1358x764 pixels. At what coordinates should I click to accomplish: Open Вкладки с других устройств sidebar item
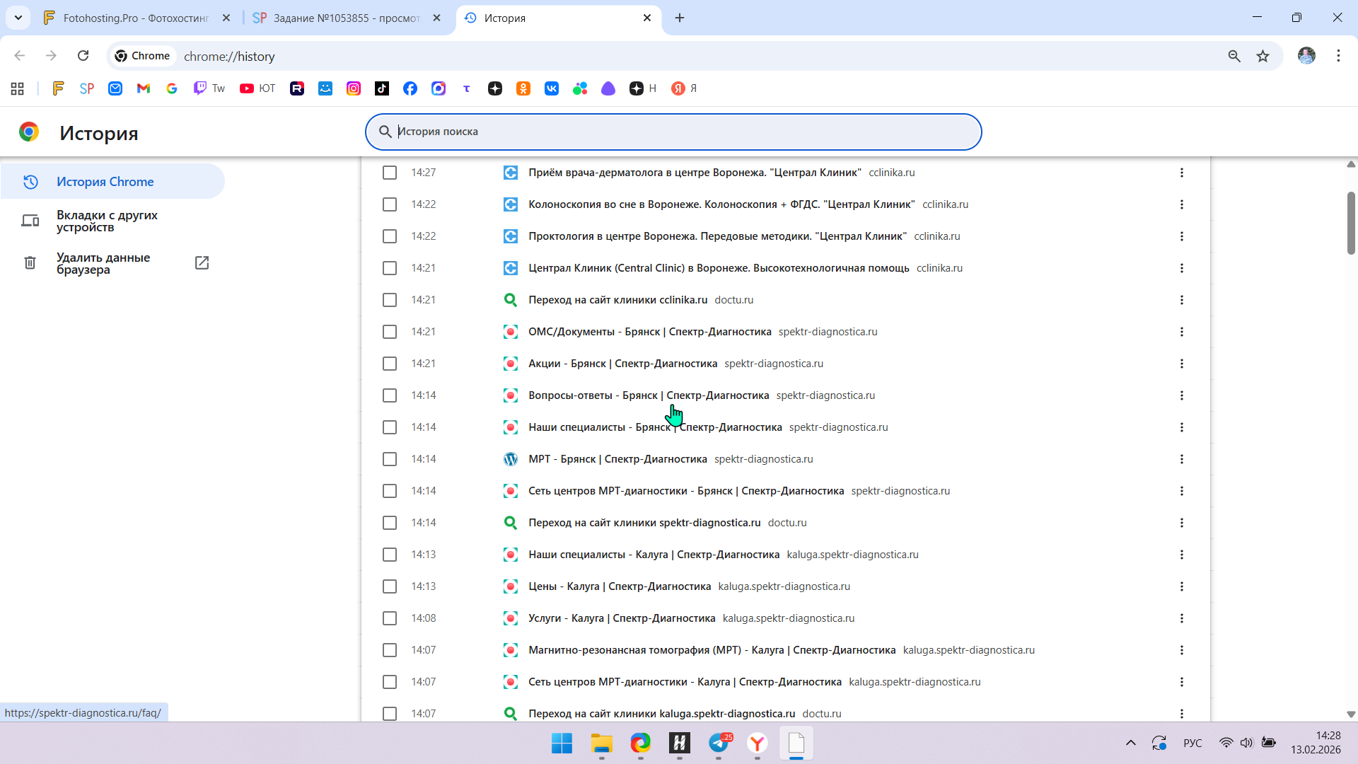[x=107, y=221]
